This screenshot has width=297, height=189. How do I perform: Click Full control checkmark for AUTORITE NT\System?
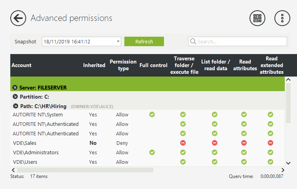point(152,114)
